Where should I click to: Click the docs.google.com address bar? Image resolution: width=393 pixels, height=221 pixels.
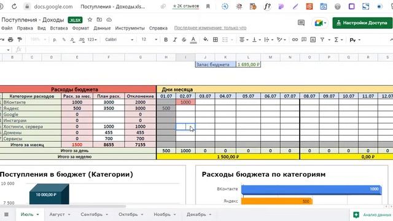[53, 7]
